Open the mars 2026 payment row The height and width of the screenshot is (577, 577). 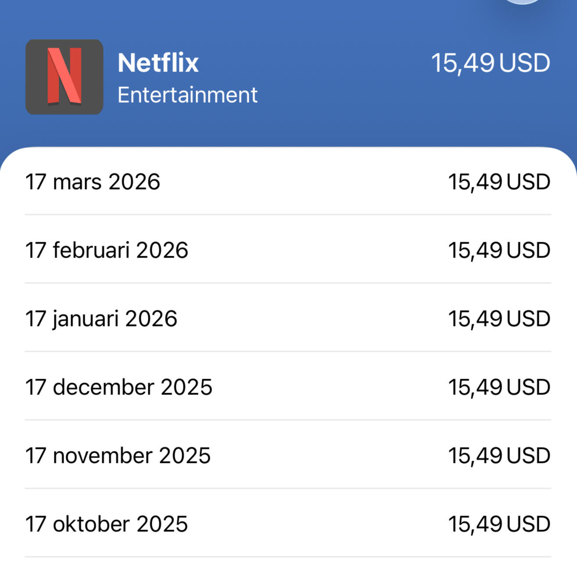tap(288, 182)
